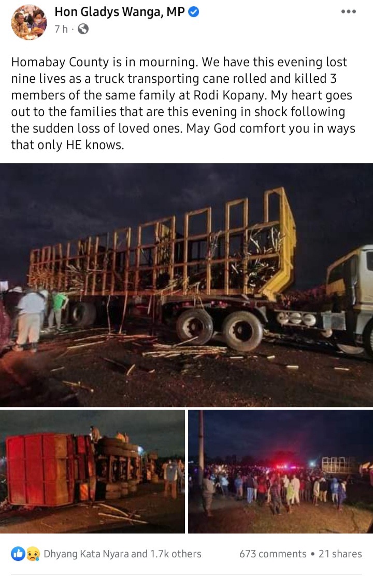This screenshot has height=578, width=373.
Task: Click the sad face reaction icon
Action: [33, 554]
